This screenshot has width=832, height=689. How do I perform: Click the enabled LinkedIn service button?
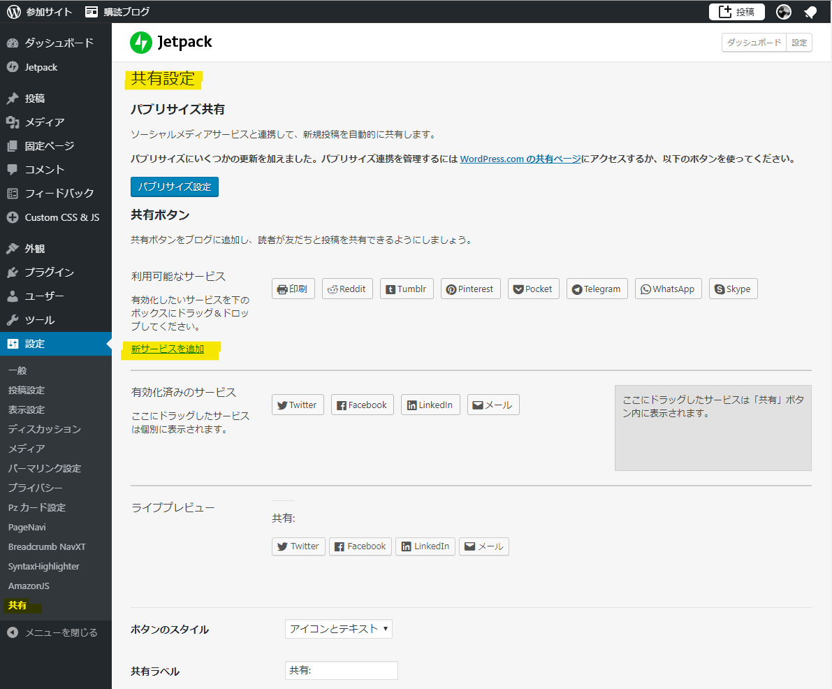coord(430,405)
